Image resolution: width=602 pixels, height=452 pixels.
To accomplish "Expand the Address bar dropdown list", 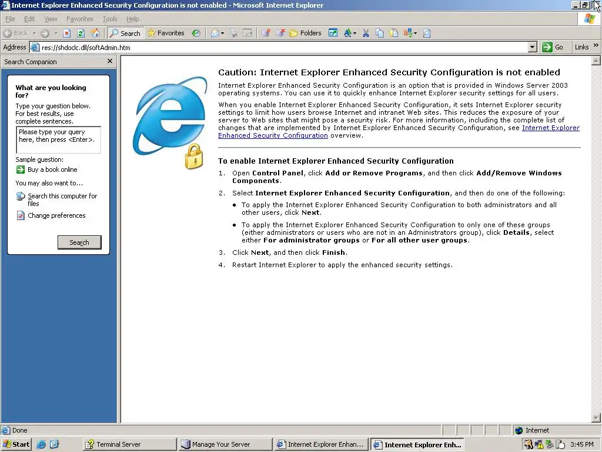I will pyautogui.click(x=532, y=48).
